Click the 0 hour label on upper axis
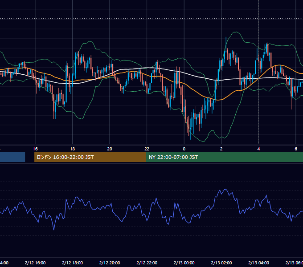 tap(184, 149)
